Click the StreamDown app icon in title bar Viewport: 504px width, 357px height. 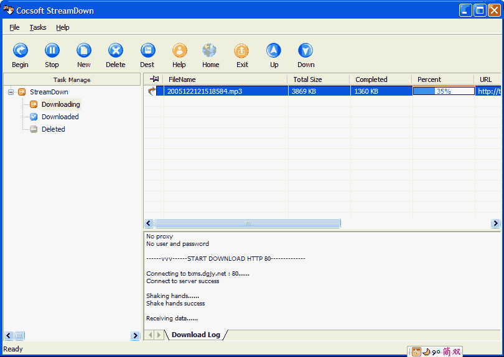click(x=9, y=11)
